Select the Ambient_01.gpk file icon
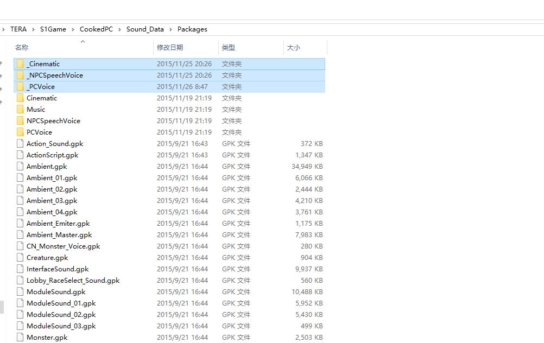This screenshot has width=544, height=343. pos(20,178)
